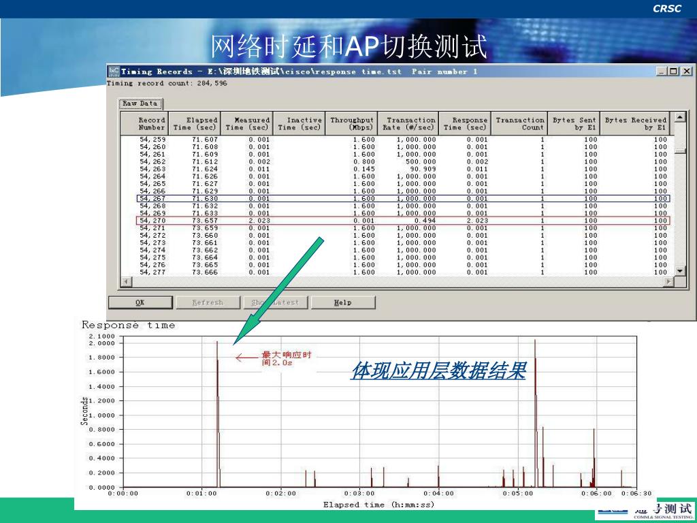
Task: Select record number 54,270 cell
Action: [x=152, y=221]
